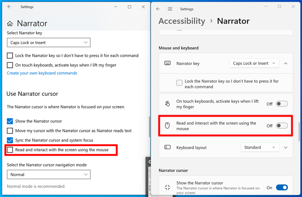The image size is (302, 197).
Task: Click the Narrator cursor focus icon
Action: coord(167,187)
